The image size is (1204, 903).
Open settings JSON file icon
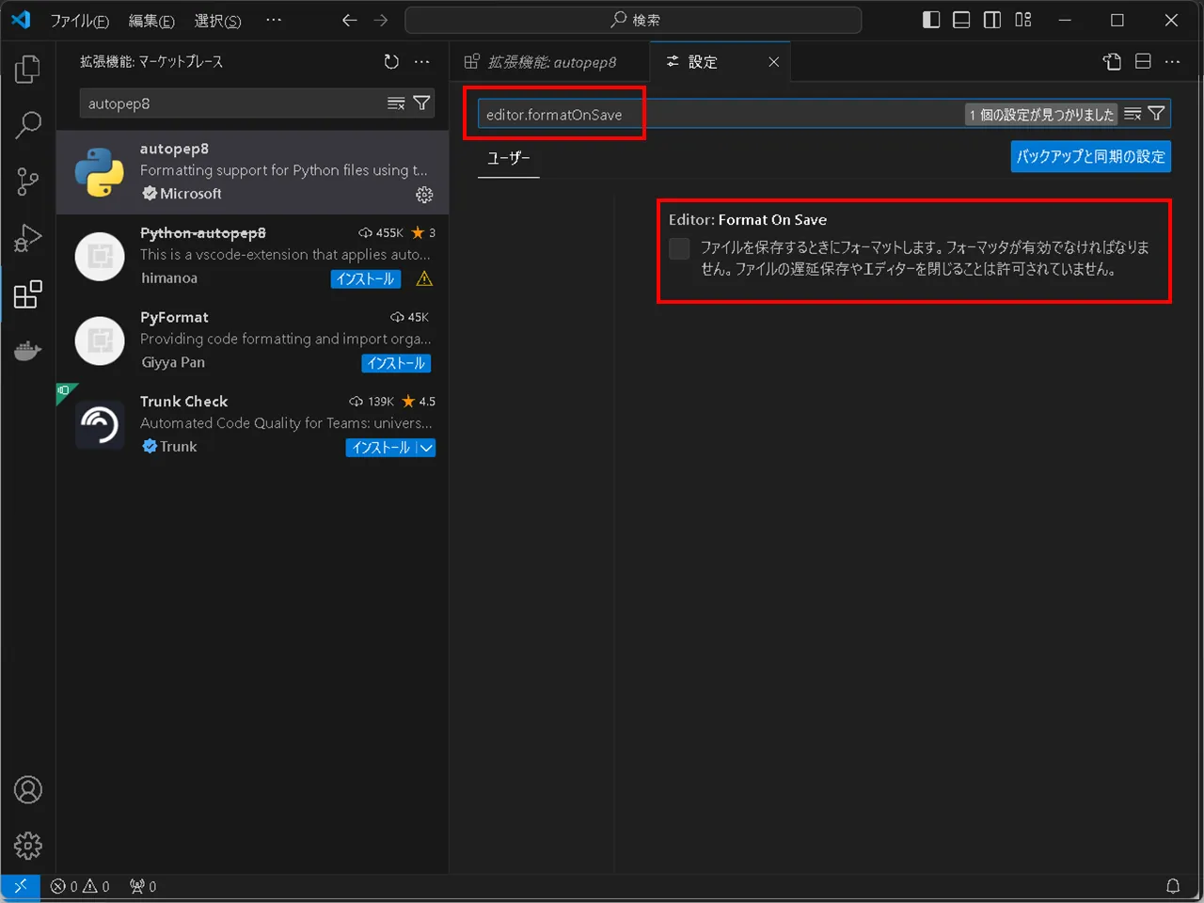1112,62
